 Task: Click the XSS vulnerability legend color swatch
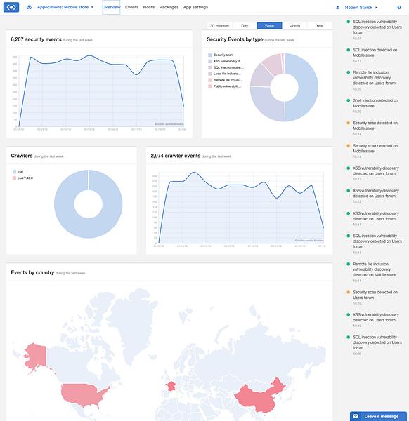coord(210,61)
